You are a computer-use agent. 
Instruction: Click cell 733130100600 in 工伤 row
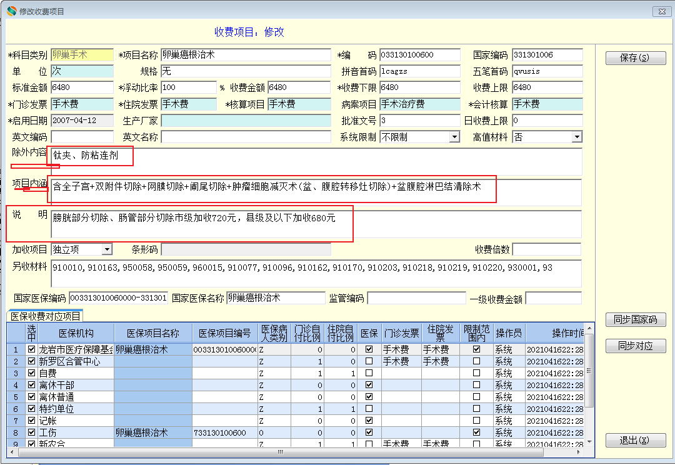tap(225, 432)
